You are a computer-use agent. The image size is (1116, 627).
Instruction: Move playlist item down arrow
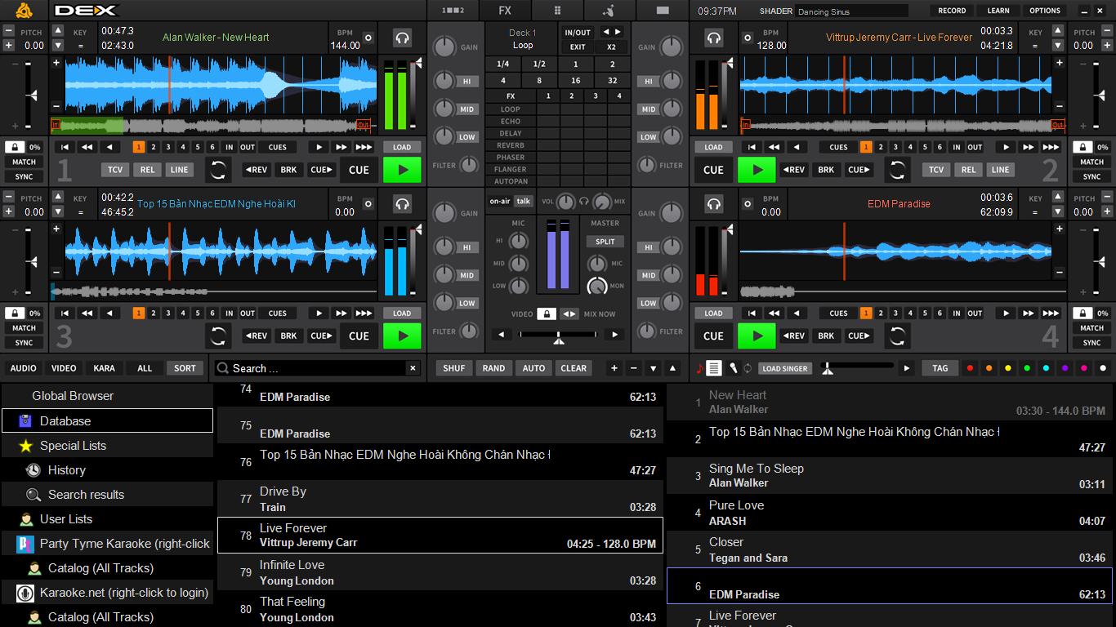[653, 368]
